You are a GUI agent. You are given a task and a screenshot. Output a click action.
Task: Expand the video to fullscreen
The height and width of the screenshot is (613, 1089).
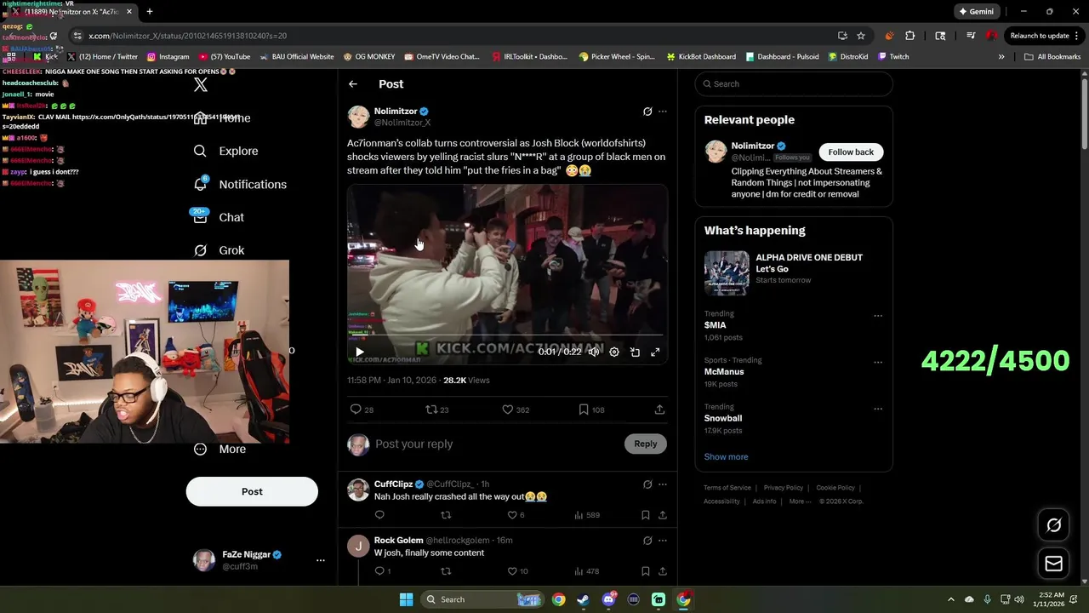pyautogui.click(x=655, y=352)
